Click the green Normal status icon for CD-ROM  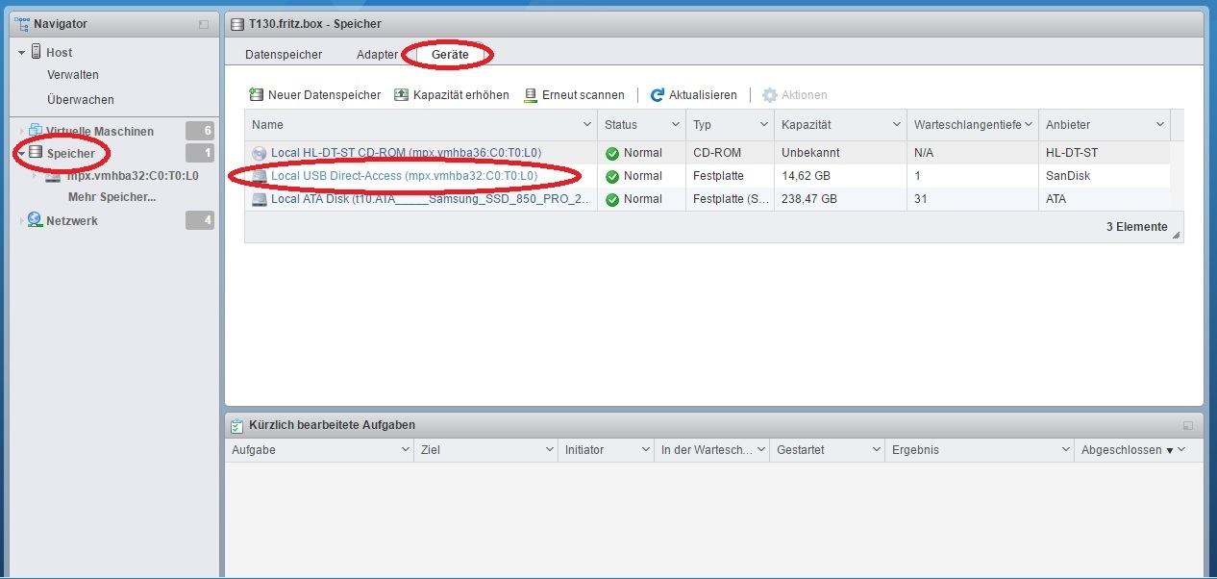click(x=612, y=153)
